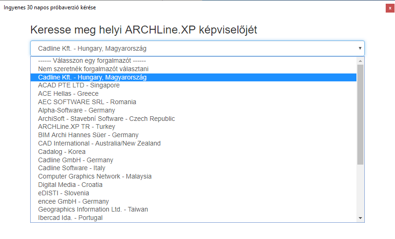
Task: Pick Ibercad Ida. - Portugal
Action: pyautogui.click(x=193, y=218)
